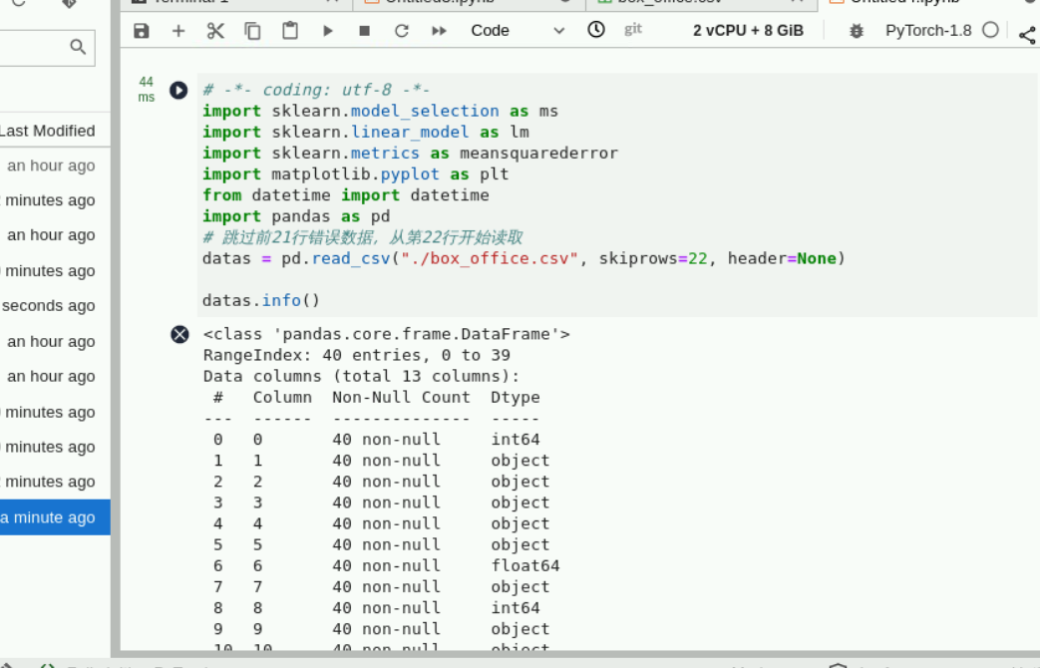The height and width of the screenshot is (668, 1040).
Task: Click the clock icon in notebook toolbar
Action: pos(596,29)
